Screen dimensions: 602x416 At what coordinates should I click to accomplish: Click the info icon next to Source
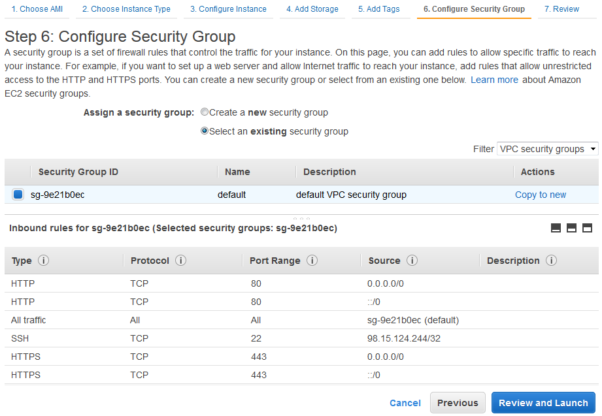412,261
